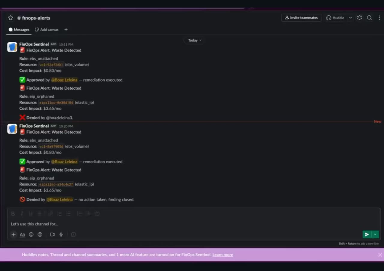The width and height of the screenshot is (384, 271).
Task: Click 'Cost Impact: $3.65/mo' in the 10:11 PM message
Action: 40,109
